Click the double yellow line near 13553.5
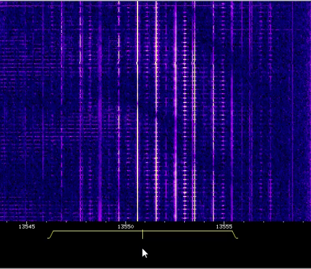The image size is (311, 269). click(194, 111)
